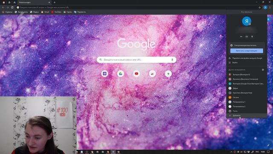273x154 pixels.
Task: Open a new tab with plus button
Action: point(55,3)
